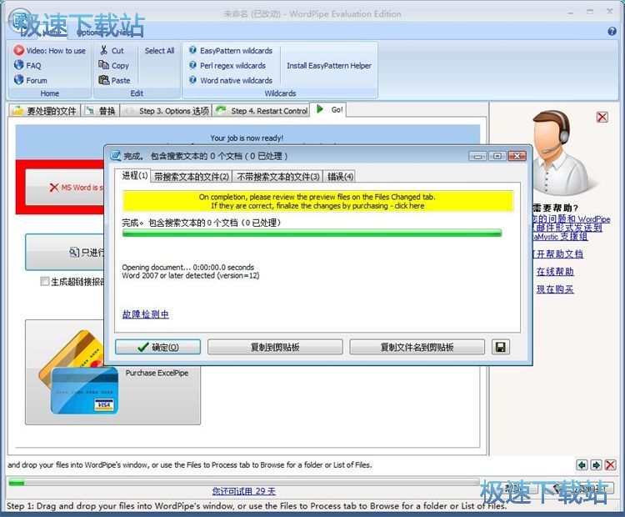Switch to the 要处理的文件 tab
625x517 pixels.
coord(45,111)
